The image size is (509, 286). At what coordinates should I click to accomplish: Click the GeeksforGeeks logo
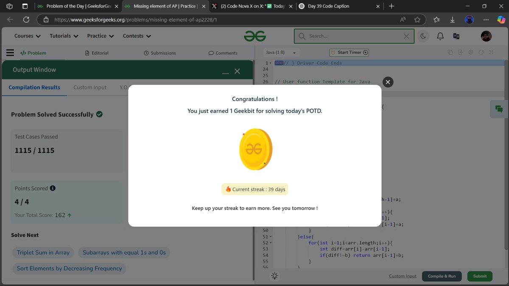255,36
